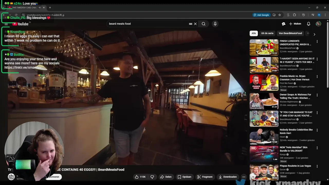
Task: Install app icon in address bar
Action: (x=274, y=15)
